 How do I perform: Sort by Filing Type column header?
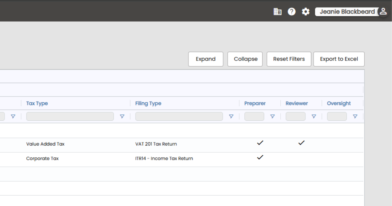click(148, 103)
